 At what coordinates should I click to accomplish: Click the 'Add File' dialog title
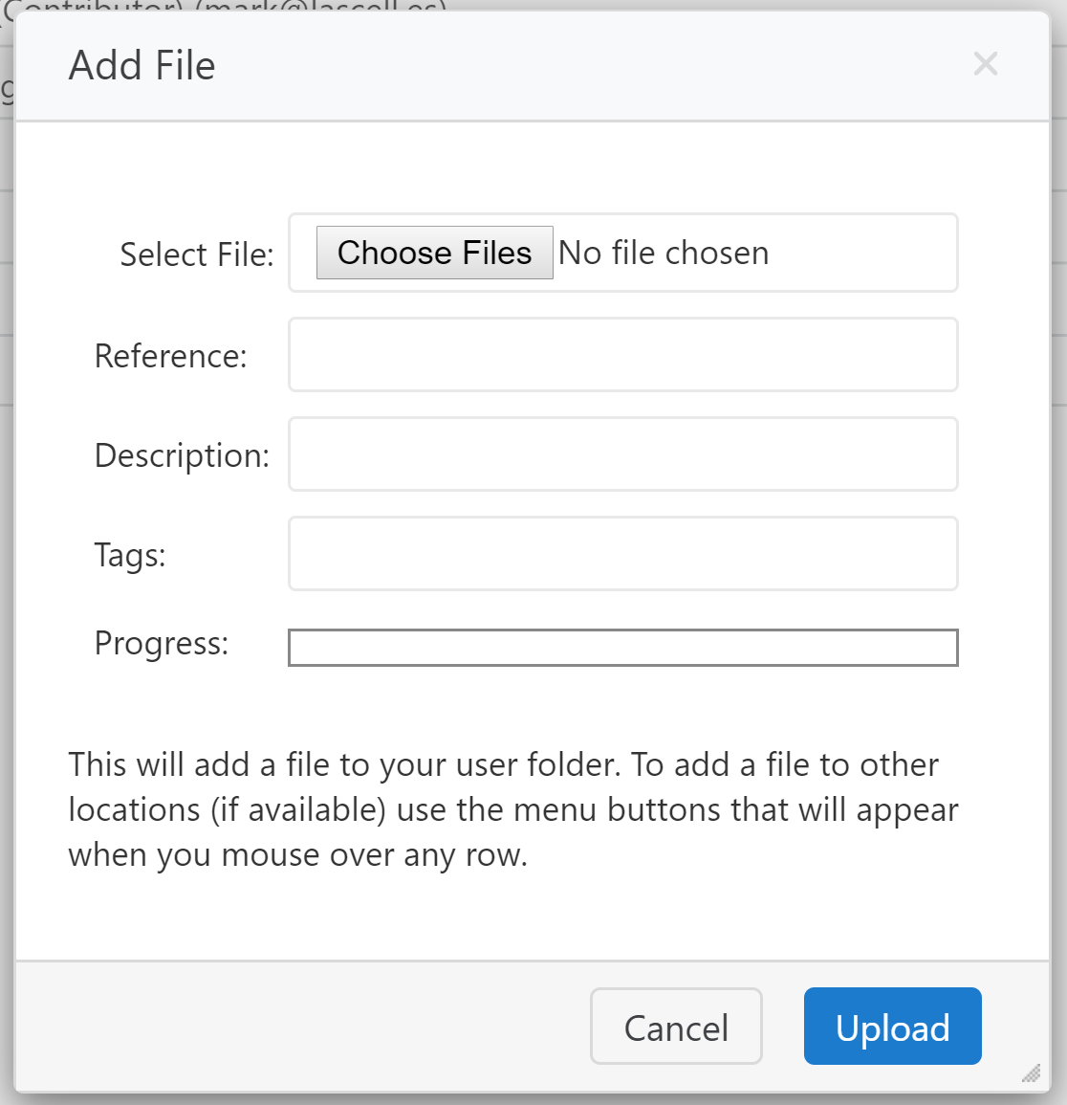click(x=142, y=66)
